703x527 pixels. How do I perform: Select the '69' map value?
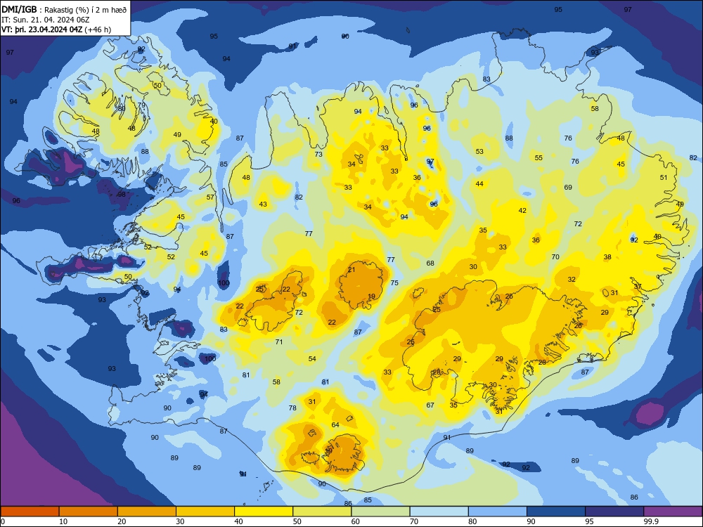point(568,188)
